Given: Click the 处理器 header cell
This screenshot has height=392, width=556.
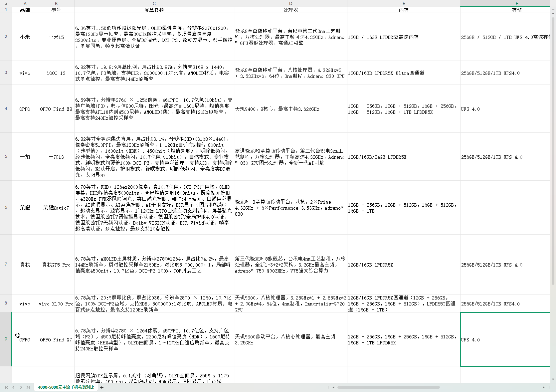Looking at the screenshot, I should [x=290, y=10].
